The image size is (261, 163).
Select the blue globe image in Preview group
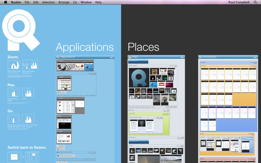point(89,67)
